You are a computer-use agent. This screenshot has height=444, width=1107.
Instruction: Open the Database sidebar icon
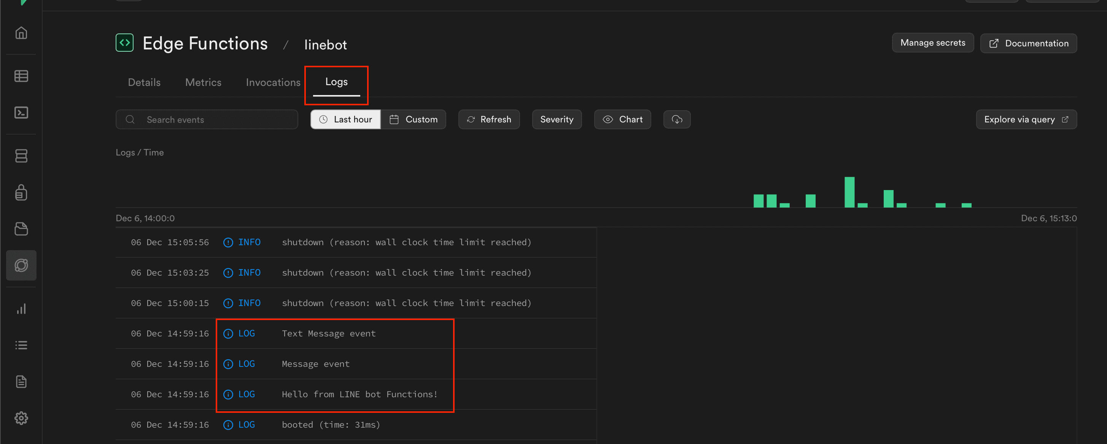coord(21,155)
